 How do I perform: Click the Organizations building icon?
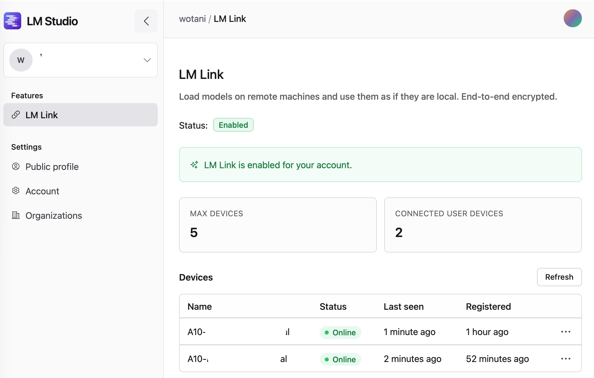pyautogui.click(x=16, y=215)
